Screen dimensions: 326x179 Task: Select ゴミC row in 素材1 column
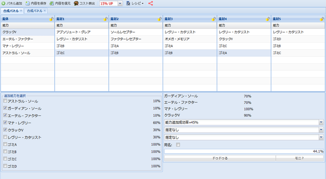[81, 53]
